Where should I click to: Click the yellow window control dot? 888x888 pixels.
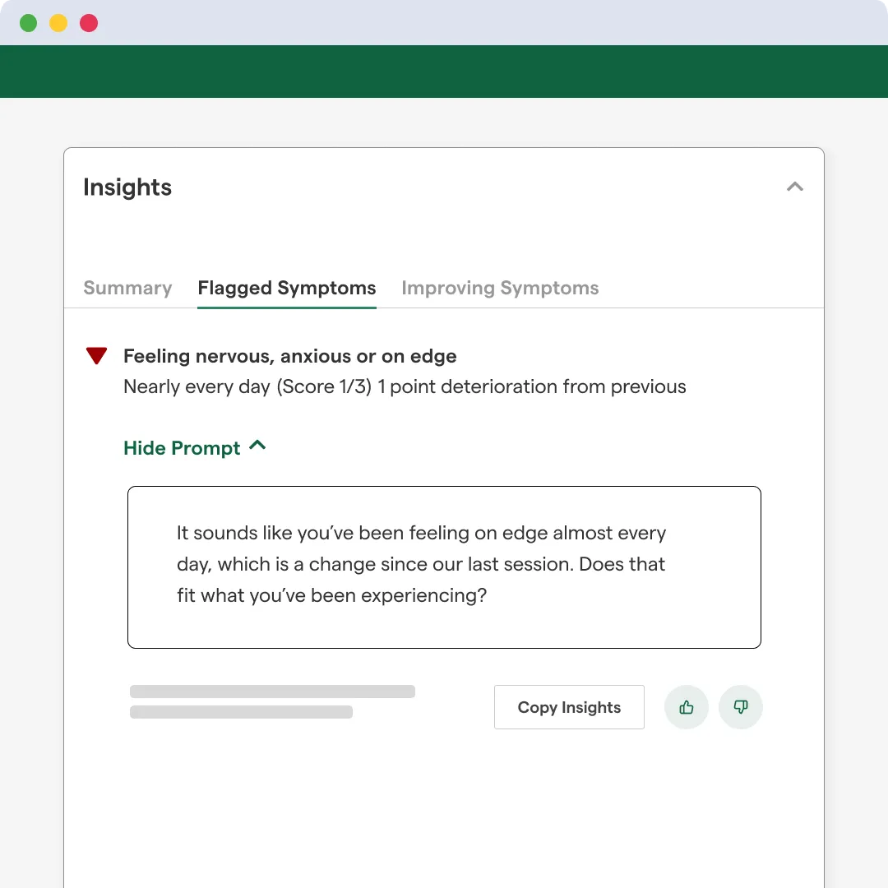pos(58,23)
